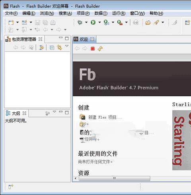Click the New Flex project toolbar icon
The width and height of the screenshot is (191, 195).
(x=25, y=22)
